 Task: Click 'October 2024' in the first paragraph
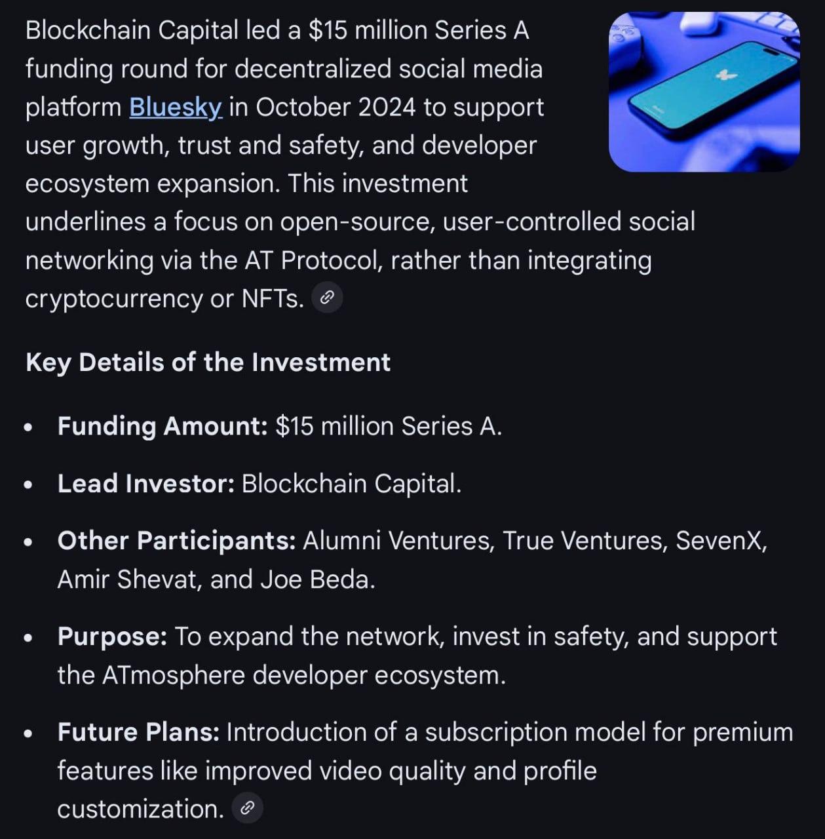[x=335, y=107]
